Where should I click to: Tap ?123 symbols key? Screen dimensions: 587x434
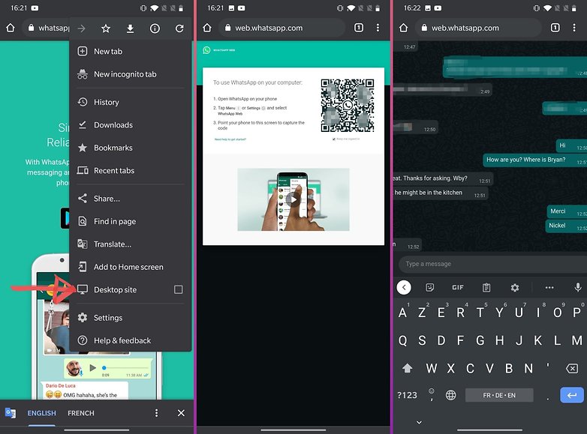coord(407,395)
